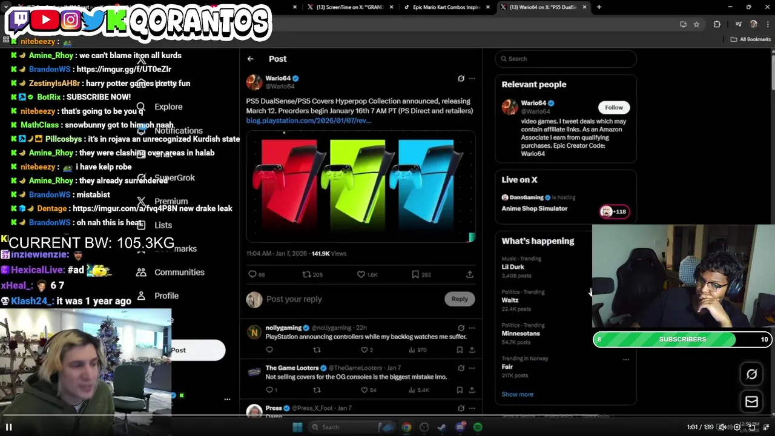Click the Grok floating button
Viewport: 775px width, 436px height.
751,374
